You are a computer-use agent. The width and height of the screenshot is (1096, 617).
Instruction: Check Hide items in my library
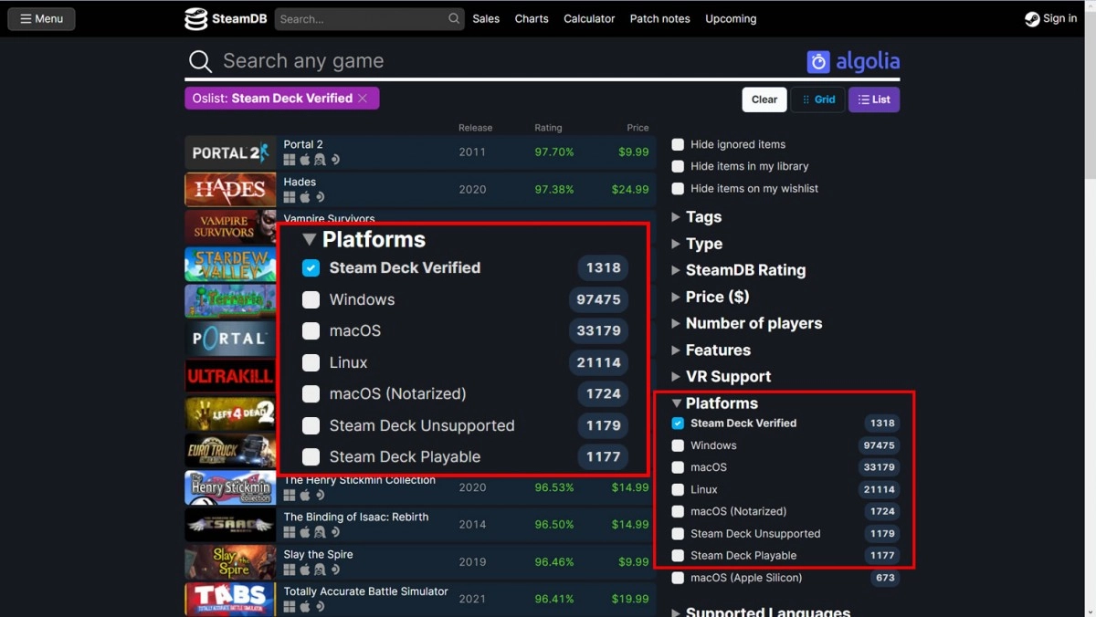pyautogui.click(x=678, y=166)
